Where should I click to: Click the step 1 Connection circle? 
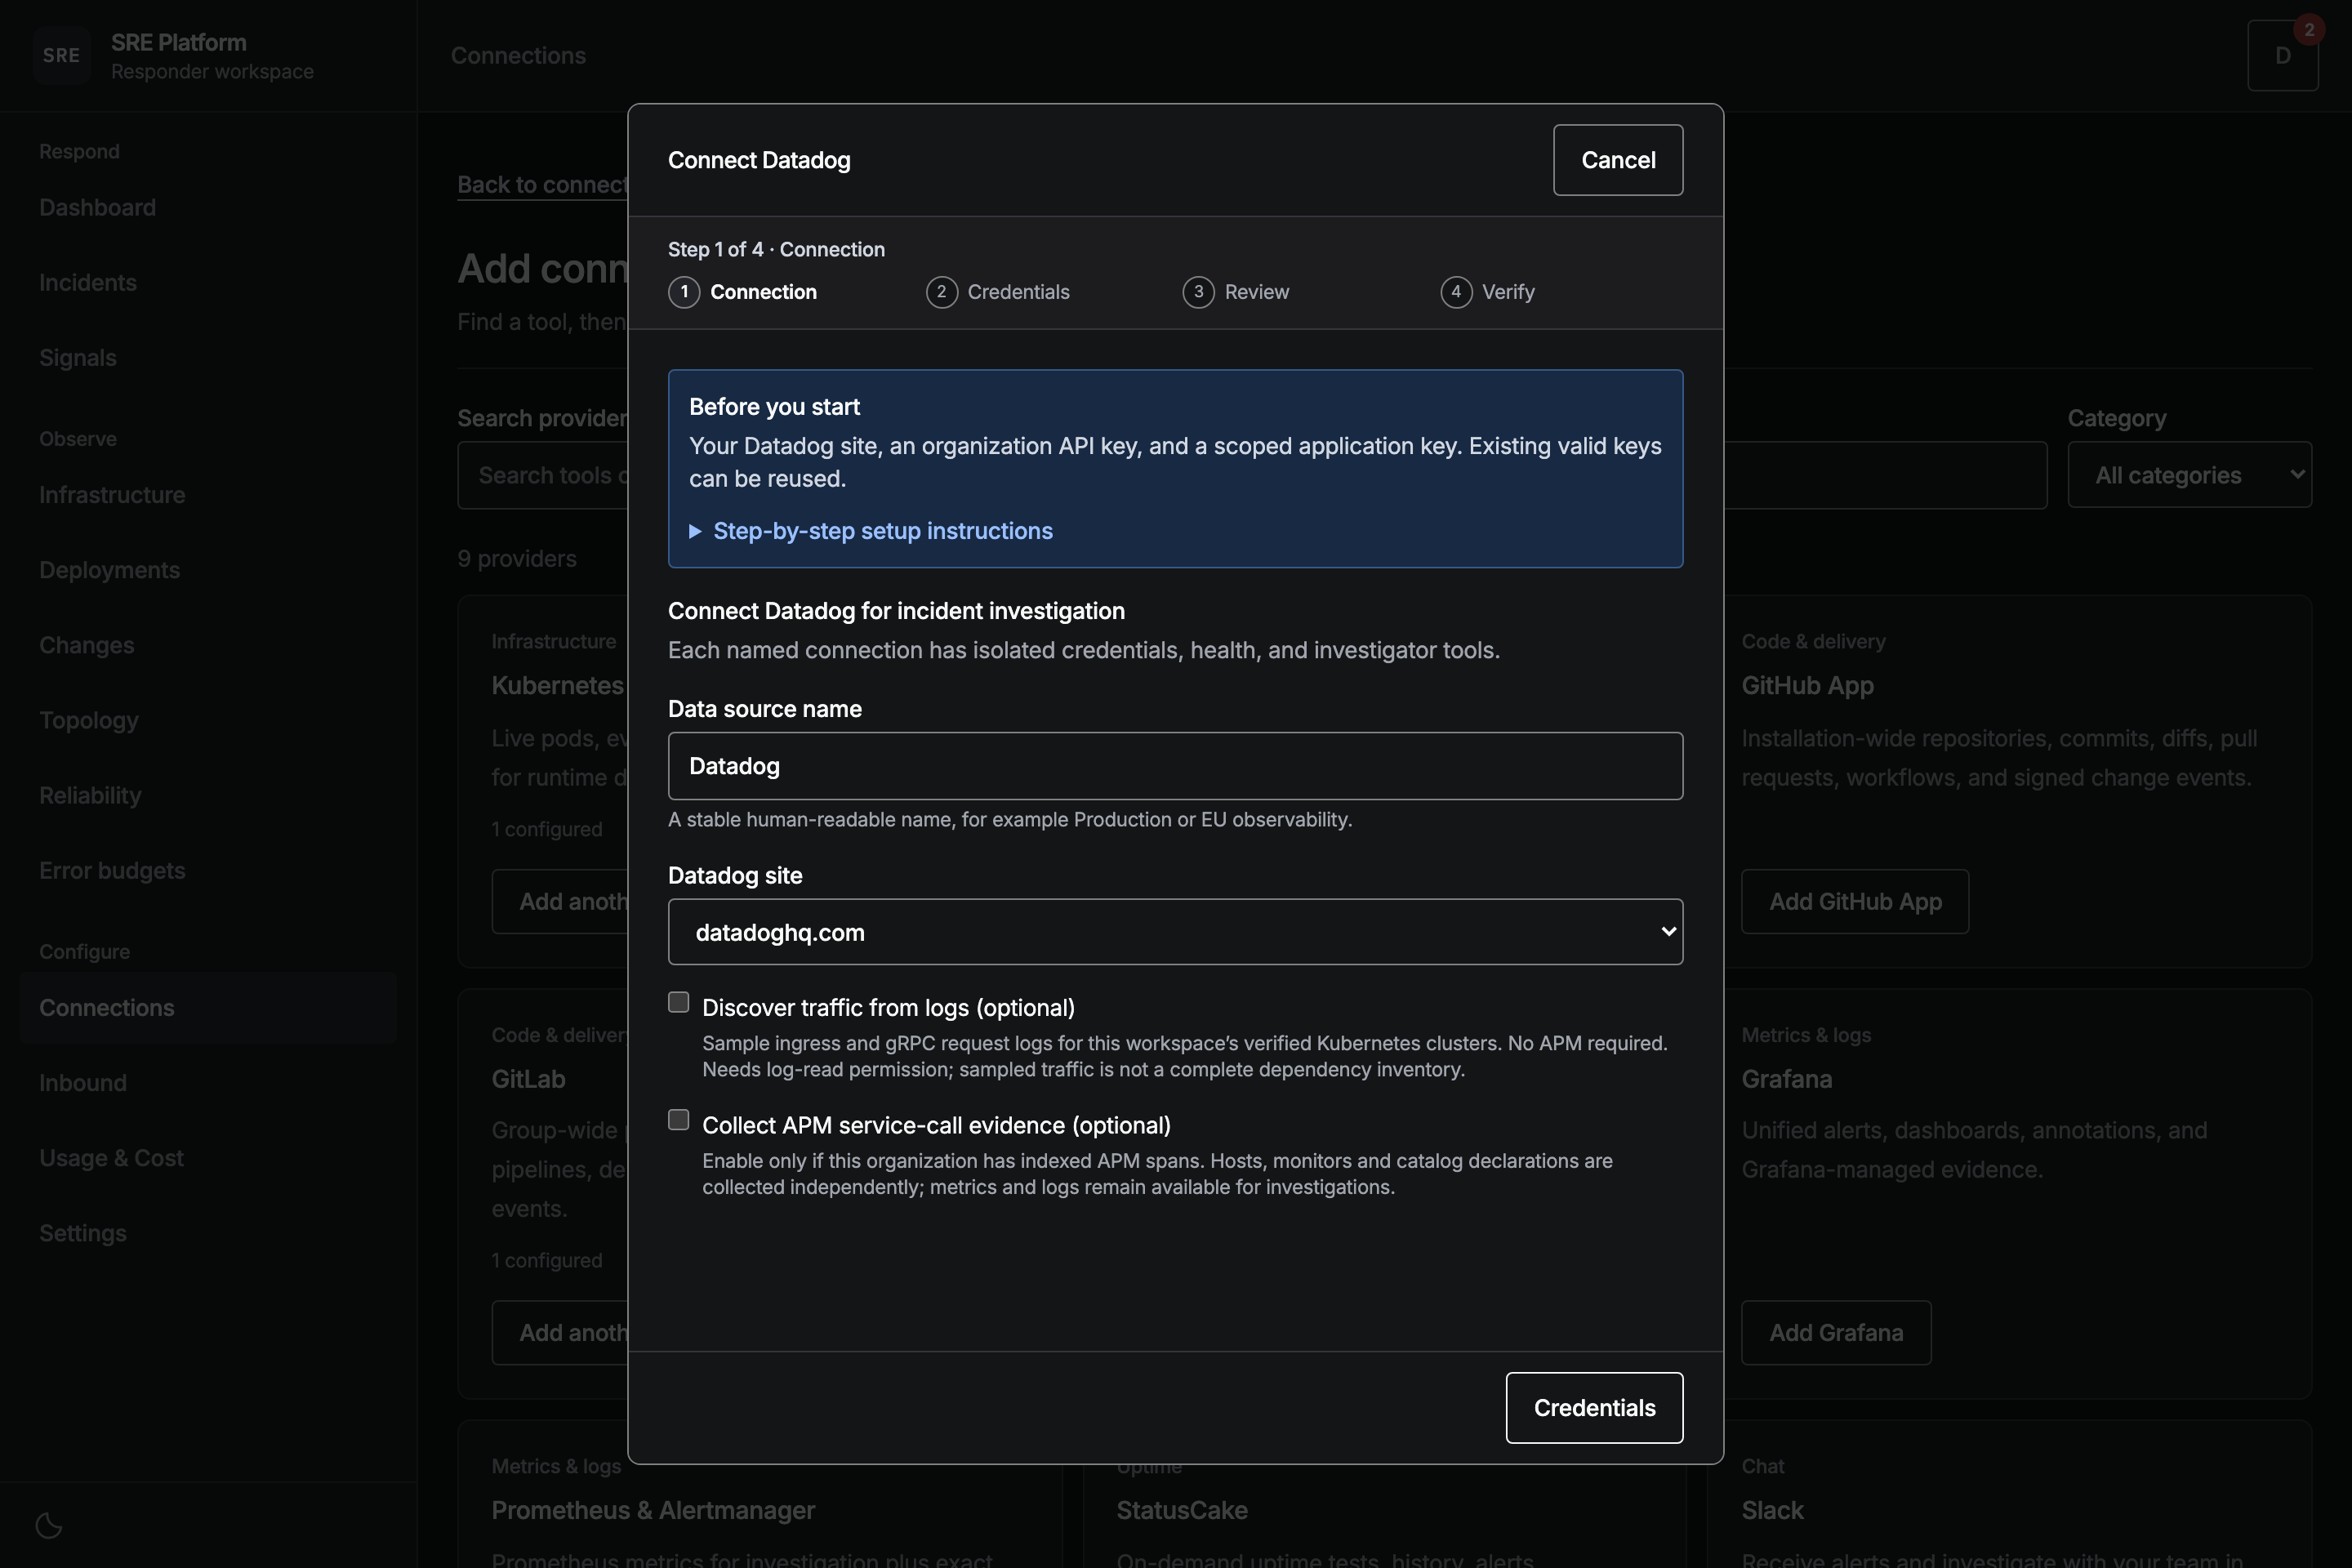[684, 292]
